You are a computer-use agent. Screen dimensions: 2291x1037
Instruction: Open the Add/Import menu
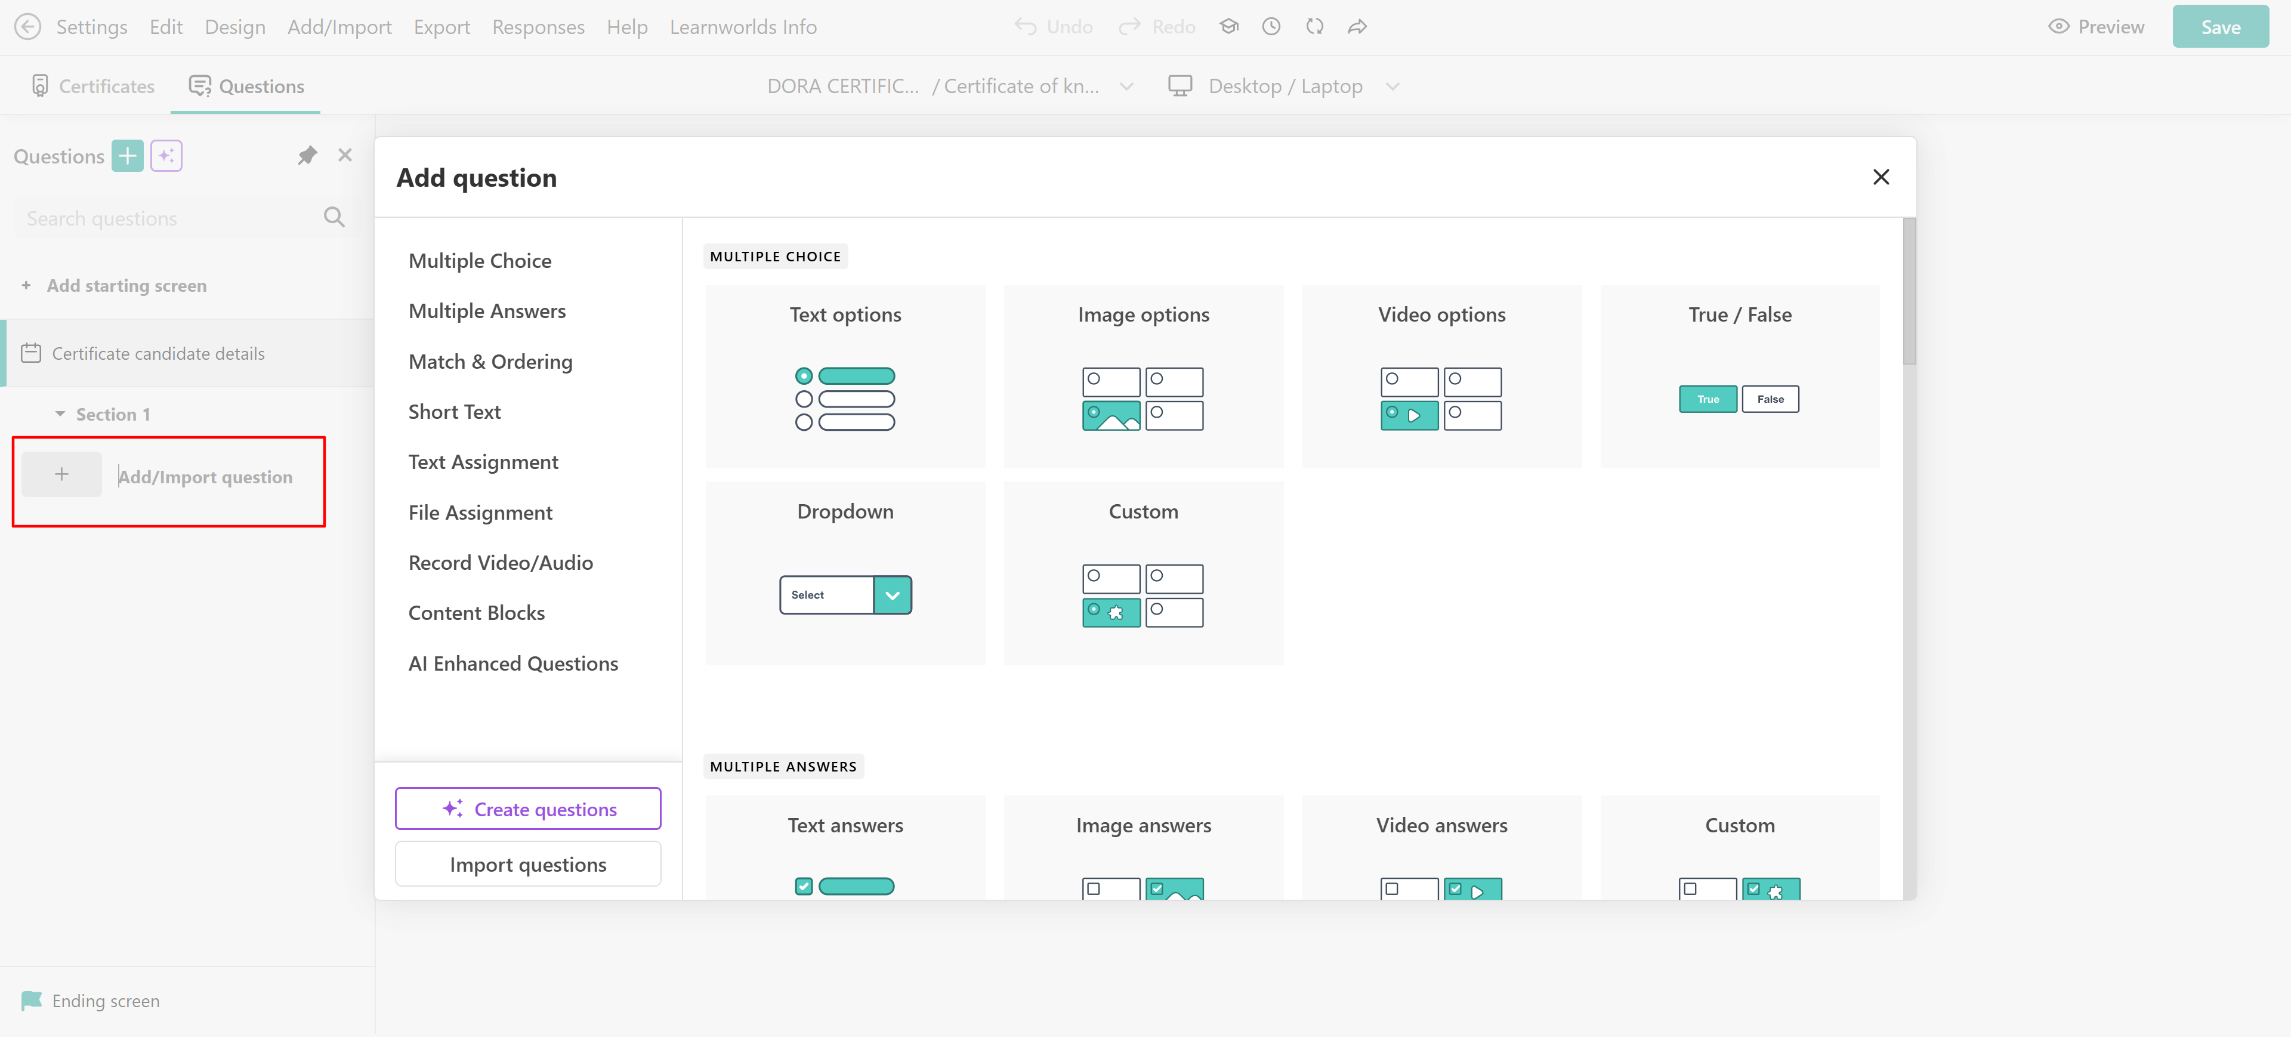(339, 27)
